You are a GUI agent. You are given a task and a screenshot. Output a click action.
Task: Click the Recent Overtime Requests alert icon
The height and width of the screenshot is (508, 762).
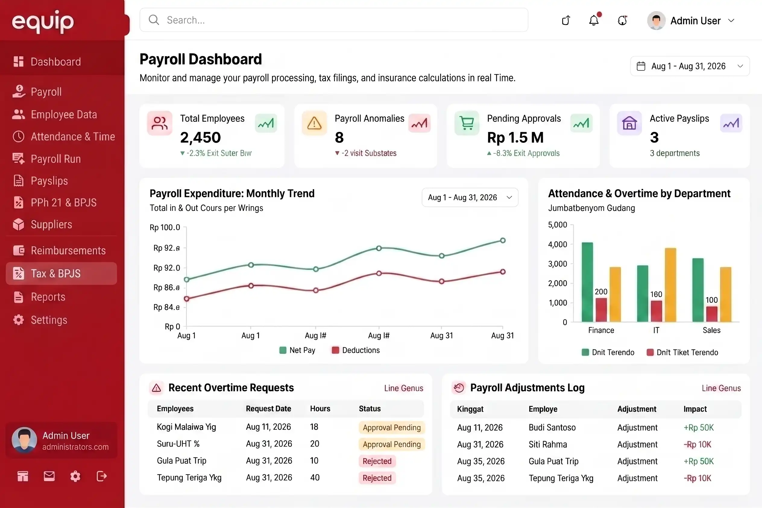click(x=156, y=388)
